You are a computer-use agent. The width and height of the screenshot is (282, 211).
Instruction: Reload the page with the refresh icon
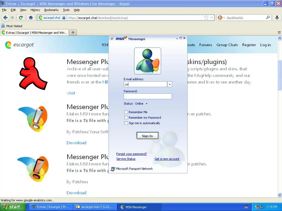click(21, 18)
